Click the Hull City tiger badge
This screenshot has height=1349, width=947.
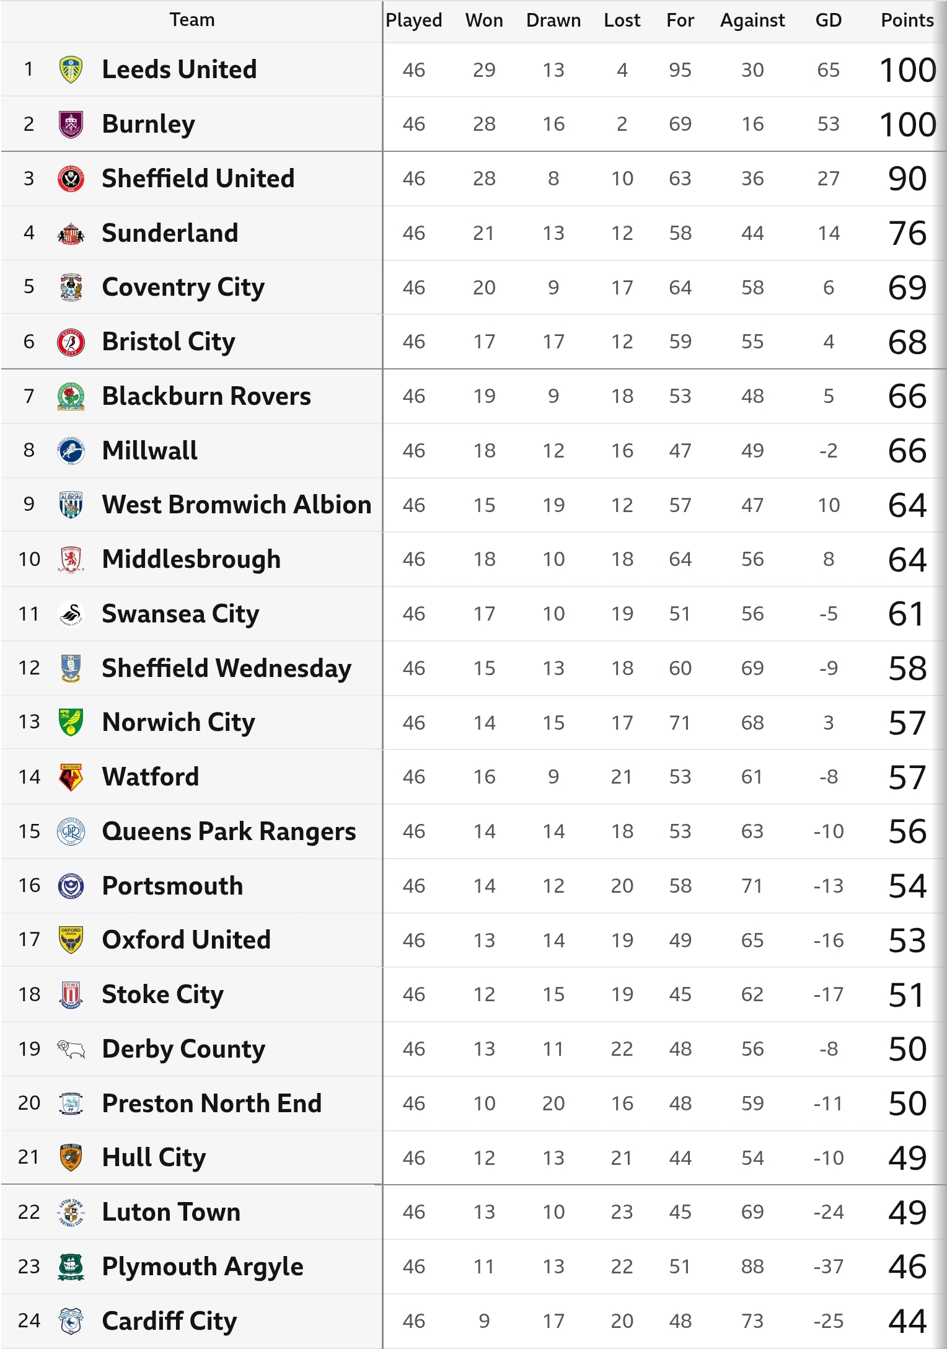71,1157
